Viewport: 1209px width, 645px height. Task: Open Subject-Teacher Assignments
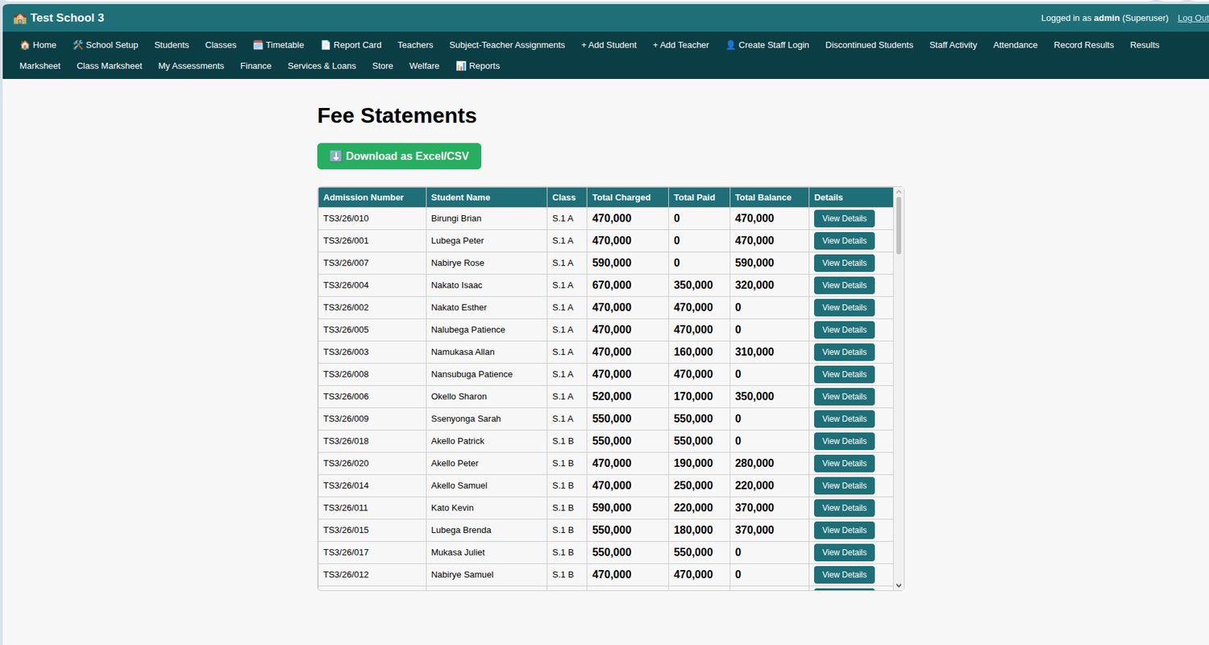point(507,45)
